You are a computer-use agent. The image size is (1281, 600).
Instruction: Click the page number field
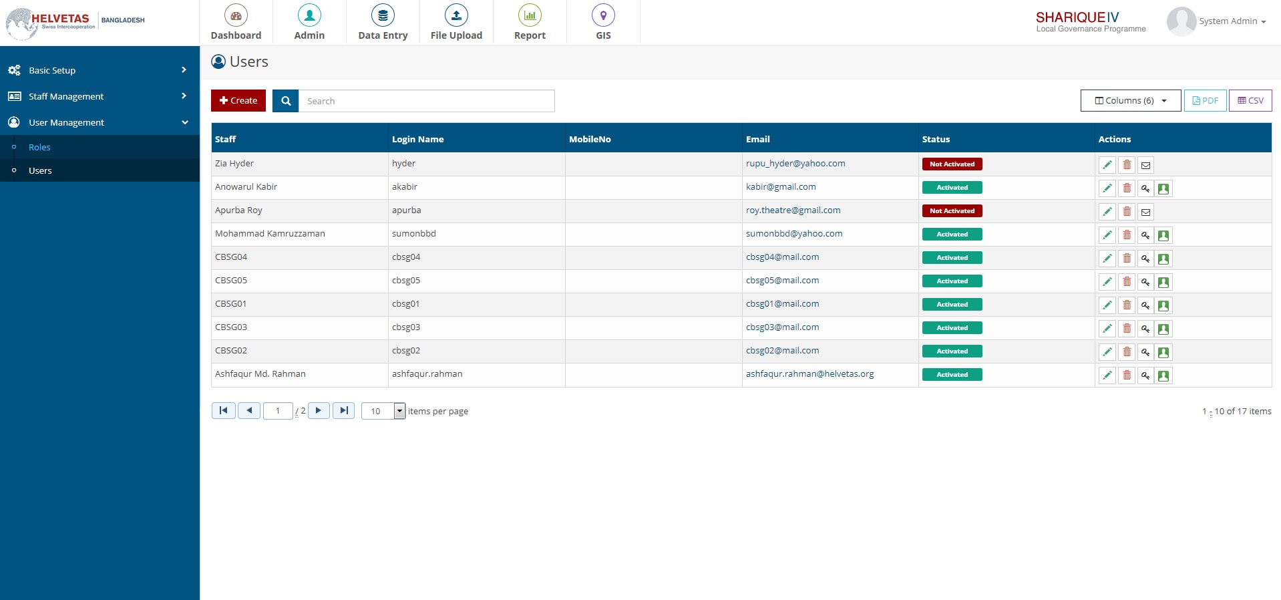pos(278,411)
